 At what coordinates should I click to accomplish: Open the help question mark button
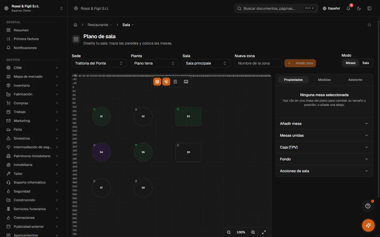(x=368, y=206)
